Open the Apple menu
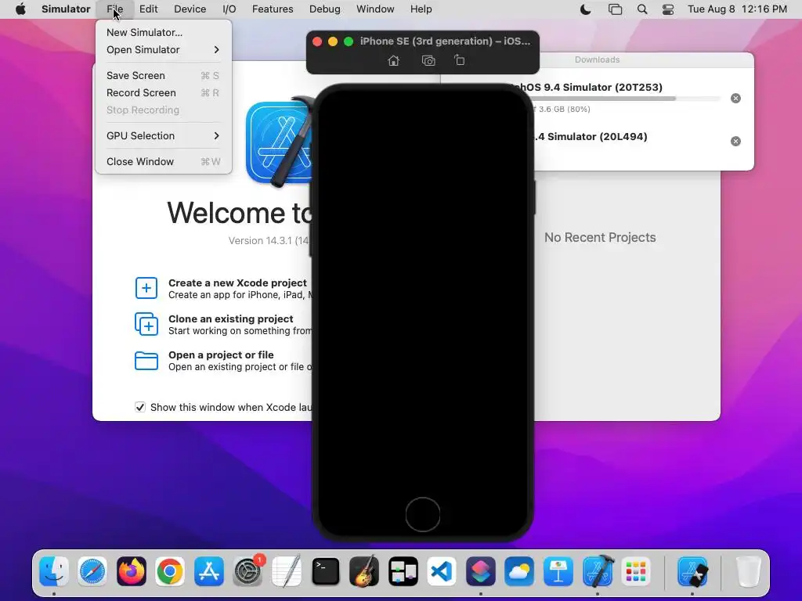 (20, 9)
